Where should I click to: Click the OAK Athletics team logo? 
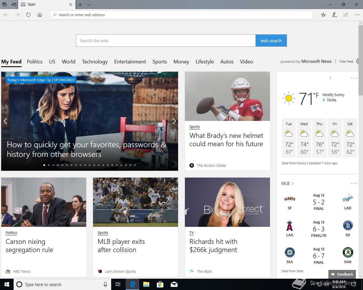(x=348, y=253)
